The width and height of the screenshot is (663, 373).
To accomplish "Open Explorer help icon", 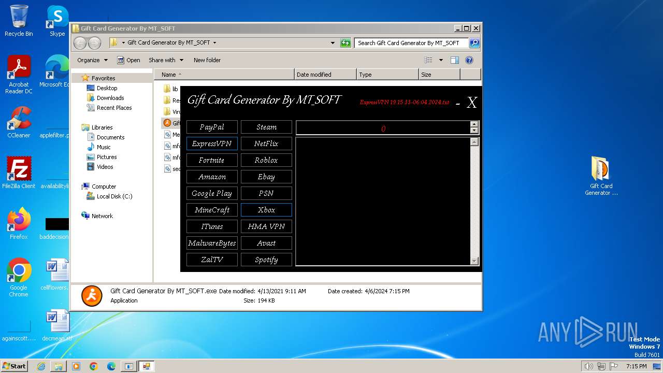I will [469, 60].
